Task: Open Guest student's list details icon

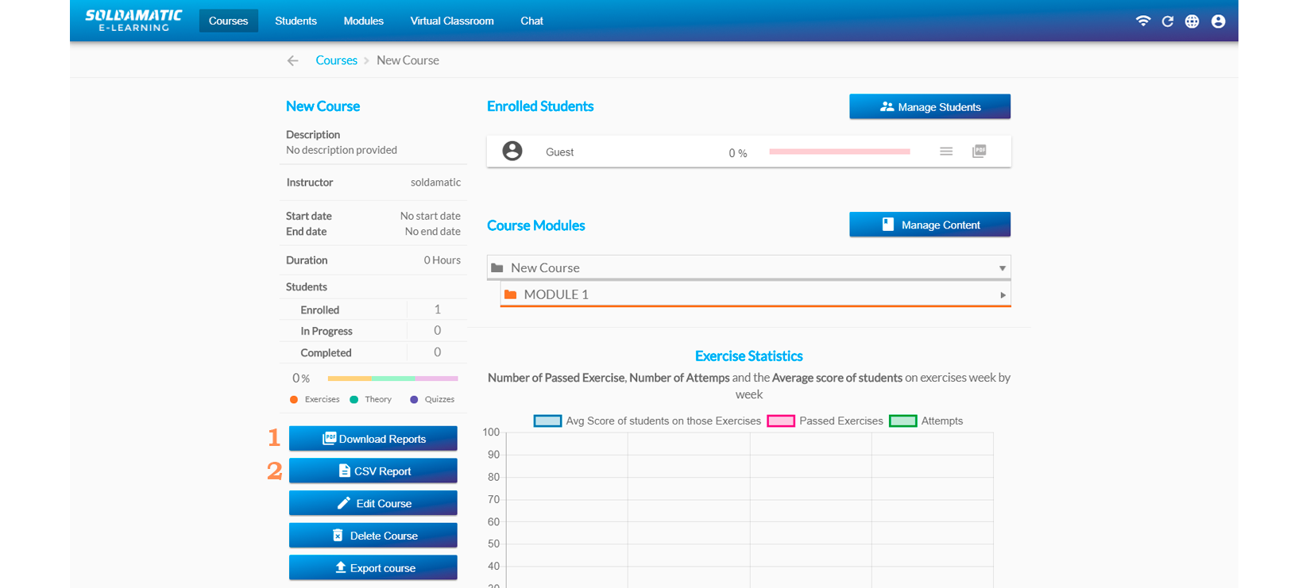Action: pos(946,152)
